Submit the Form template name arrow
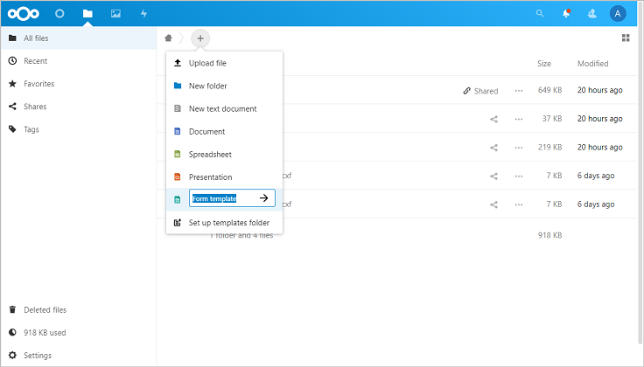Image resolution: width=644 pixels, height=367 pixels. 263,199
